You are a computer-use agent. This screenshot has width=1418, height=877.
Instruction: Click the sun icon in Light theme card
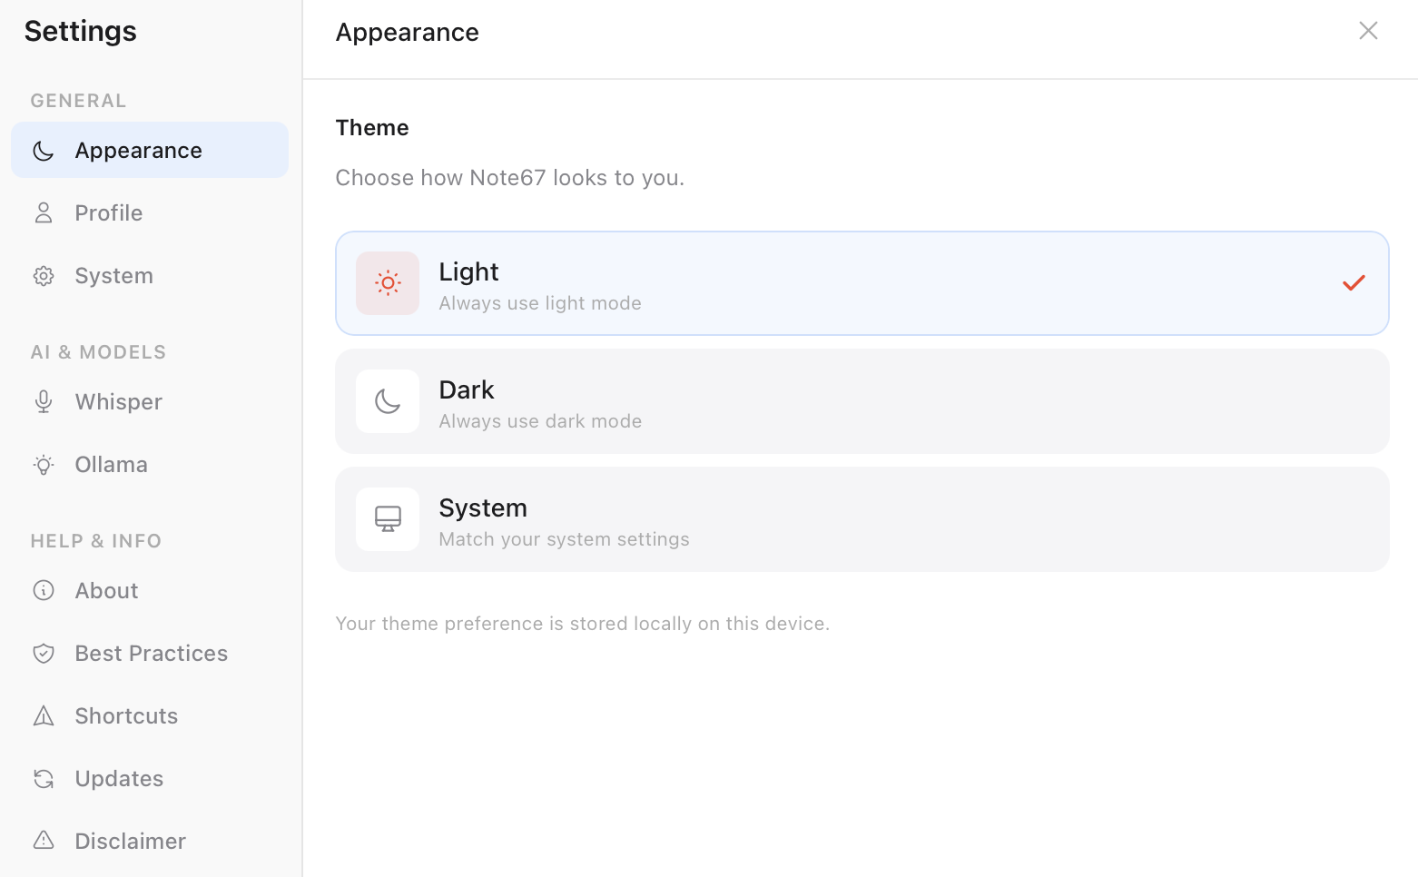[388, 282]
